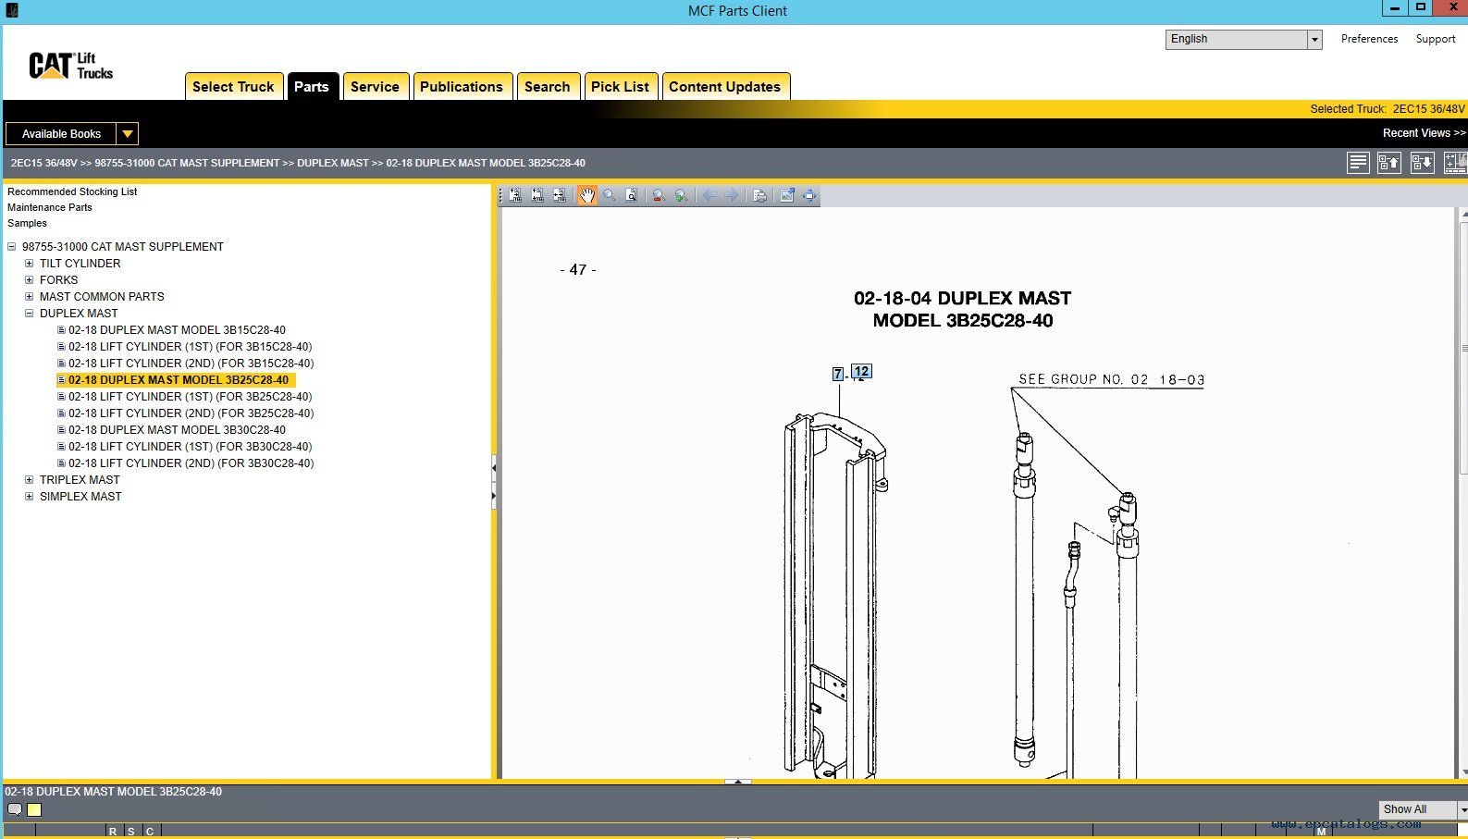Click DUPLEX MAST in the breadcrumb
1468x839 pixels.
[x=333, y=163]
